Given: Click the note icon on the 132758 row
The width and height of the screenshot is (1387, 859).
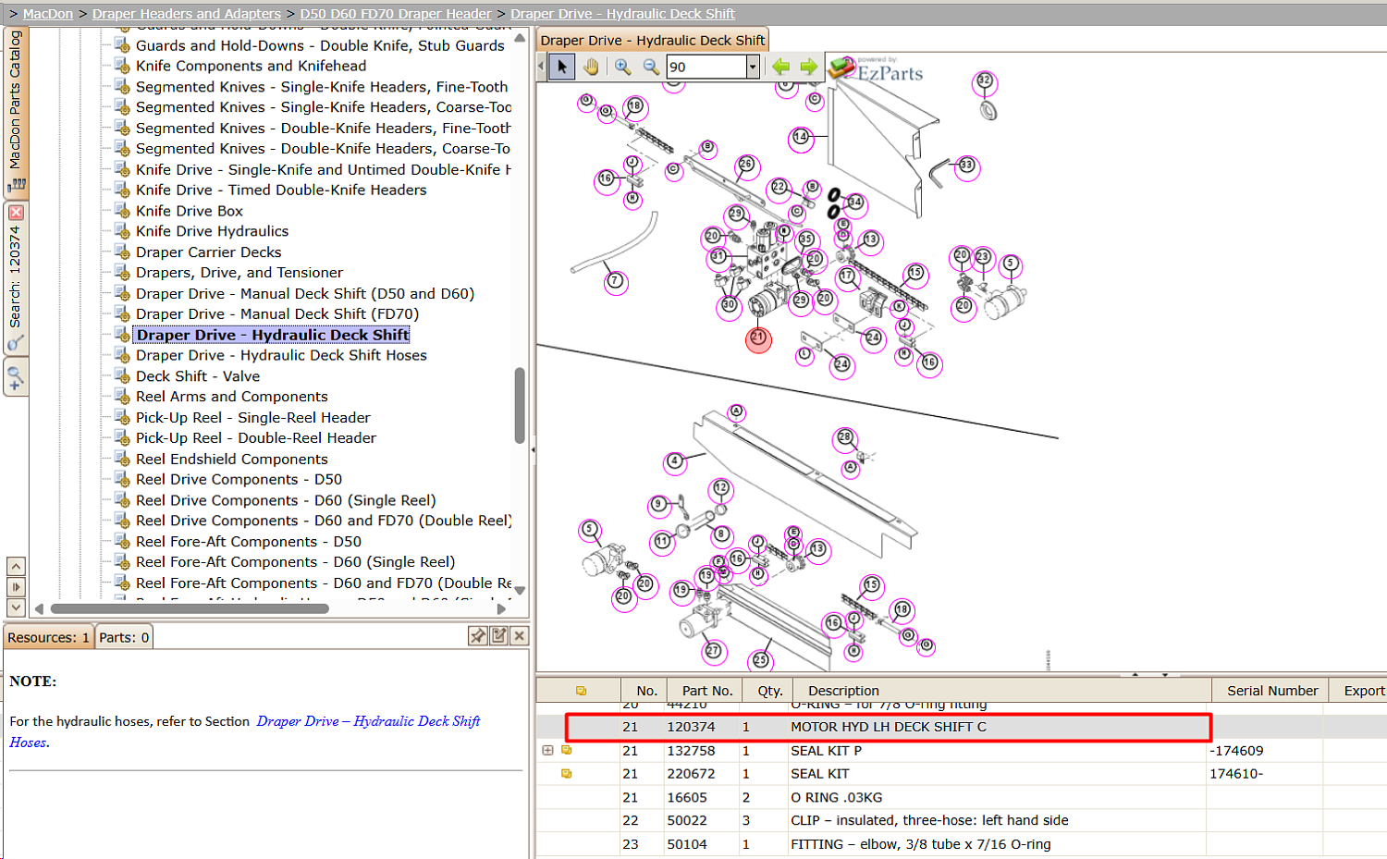Looking at the screenshot, I should [567, 750].
